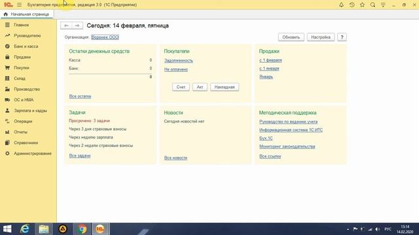419x235 pixels.
Task: Click the Производство factory icon
Action: [x=7, y=89]
